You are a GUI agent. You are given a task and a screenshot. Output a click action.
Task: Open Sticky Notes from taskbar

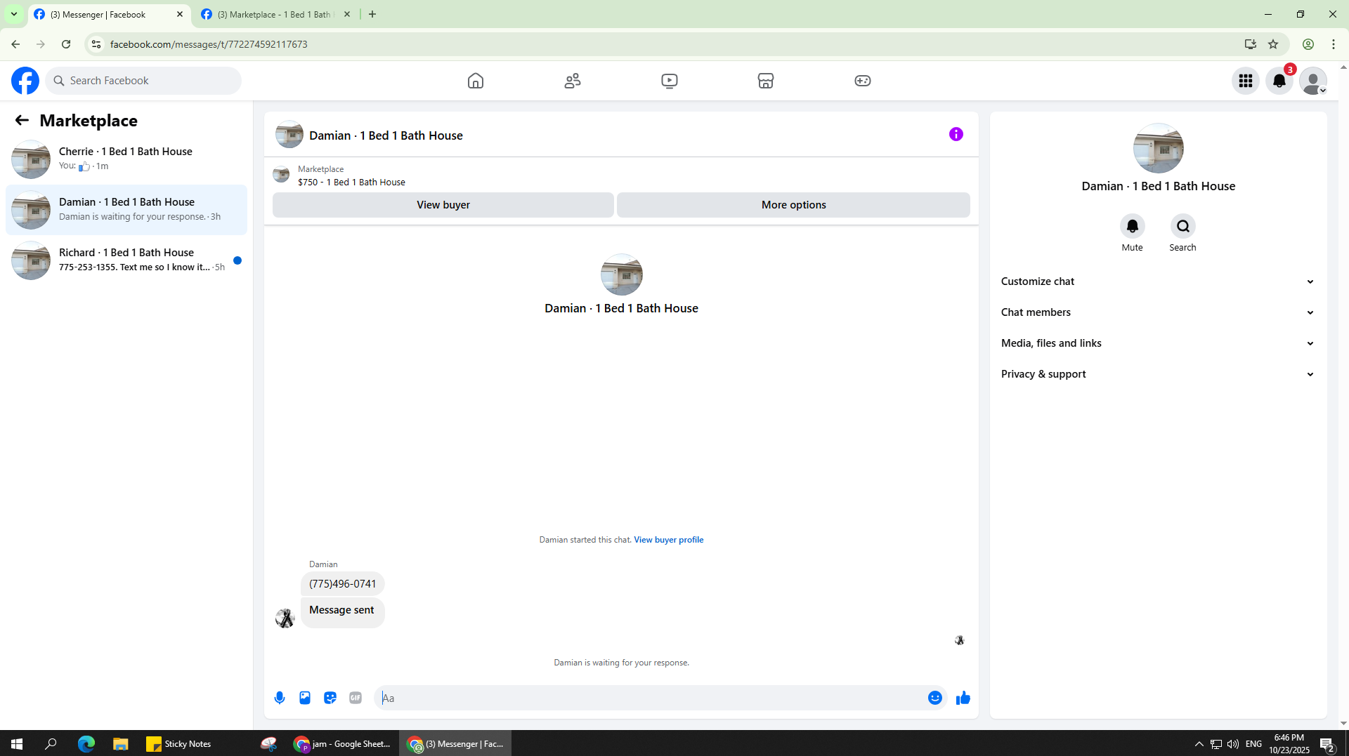(179, 744)
